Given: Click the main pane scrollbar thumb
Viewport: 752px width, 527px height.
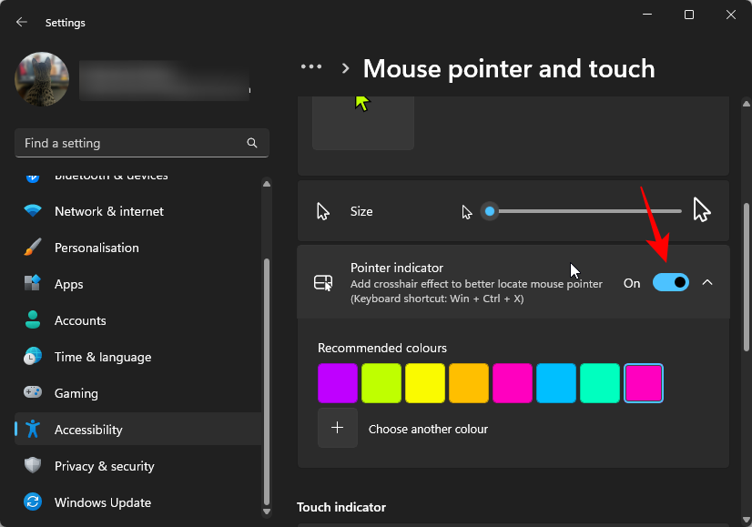Looking at the screenshot, I should pos(746,277).
